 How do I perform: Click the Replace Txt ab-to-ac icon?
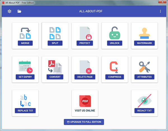pyautogui.click(x=25, y=101)
